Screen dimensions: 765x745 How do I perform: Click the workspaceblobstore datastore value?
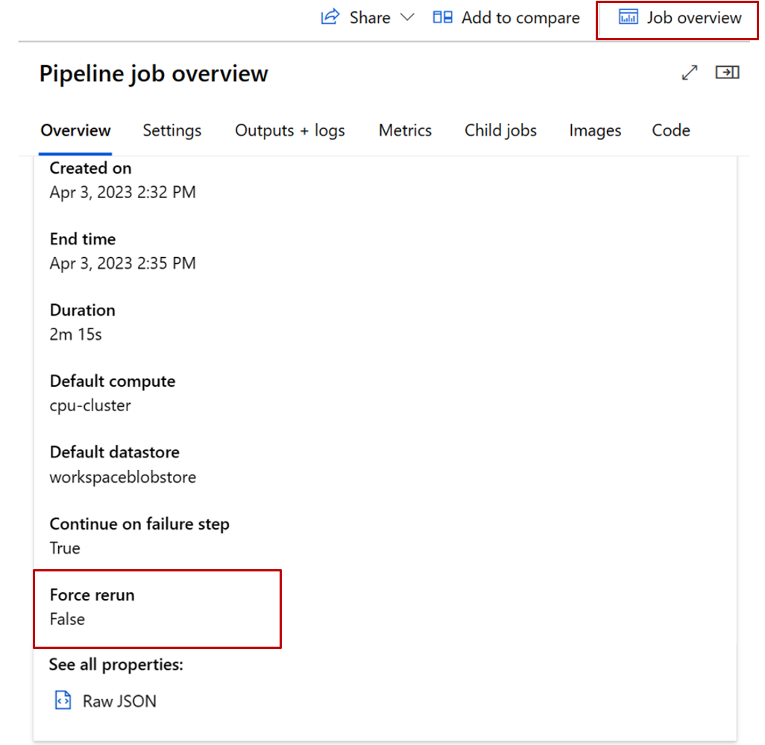123,477
